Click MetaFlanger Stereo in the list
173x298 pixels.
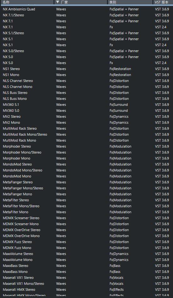point(87,182)
